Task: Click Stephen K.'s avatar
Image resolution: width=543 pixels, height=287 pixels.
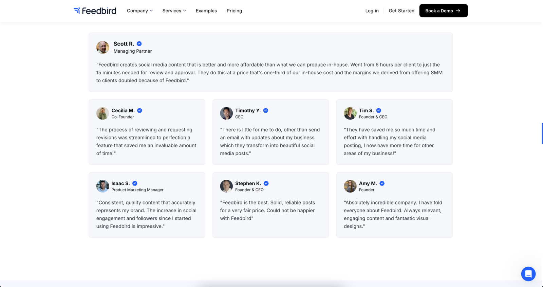Action: tap(226, 186)
